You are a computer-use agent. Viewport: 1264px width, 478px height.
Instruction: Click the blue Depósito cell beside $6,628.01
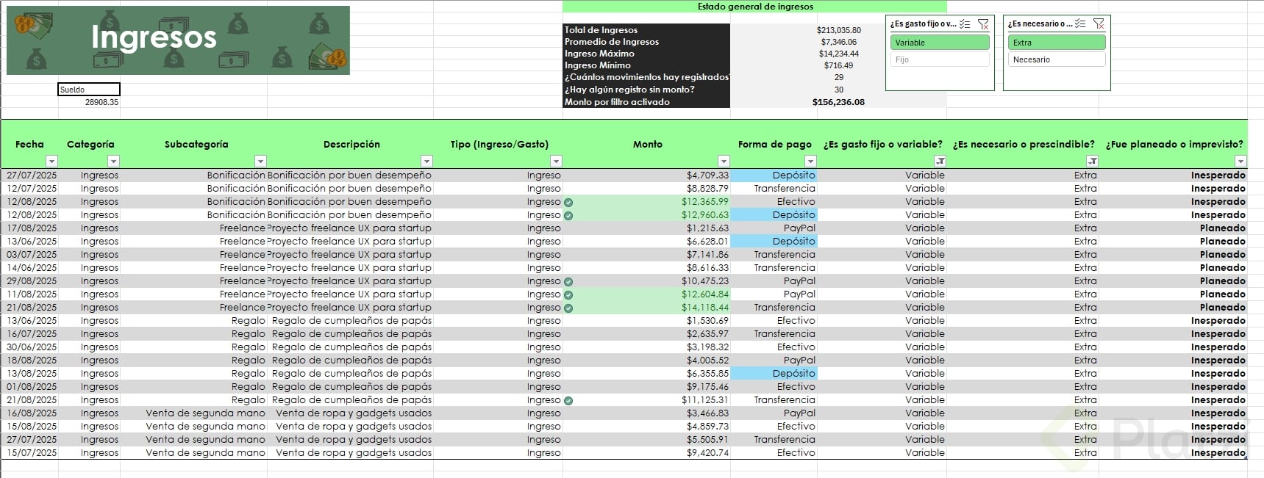(x=774, y=242)
